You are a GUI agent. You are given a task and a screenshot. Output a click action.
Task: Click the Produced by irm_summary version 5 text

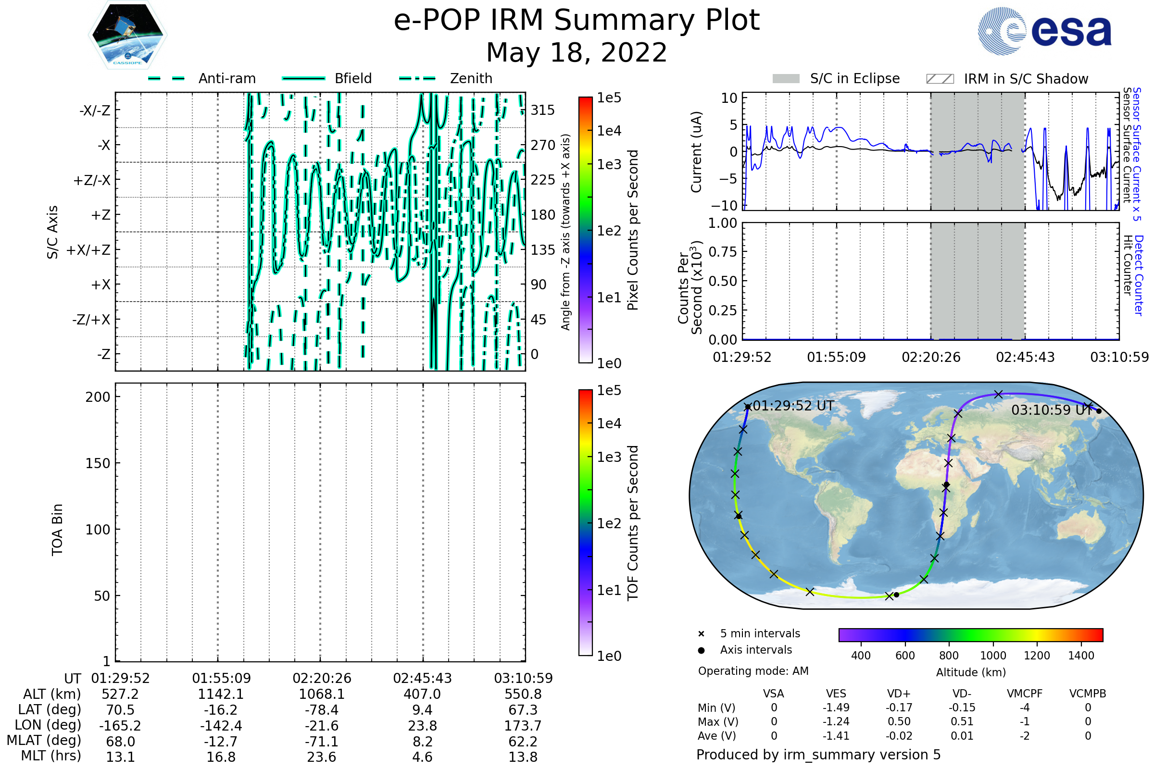point(818,755)
